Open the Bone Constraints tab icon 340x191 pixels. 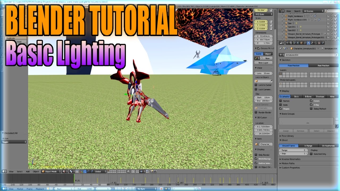[x=316, y=43]
